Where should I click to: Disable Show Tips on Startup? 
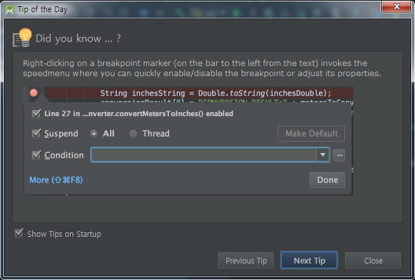[x=19, y=233]
